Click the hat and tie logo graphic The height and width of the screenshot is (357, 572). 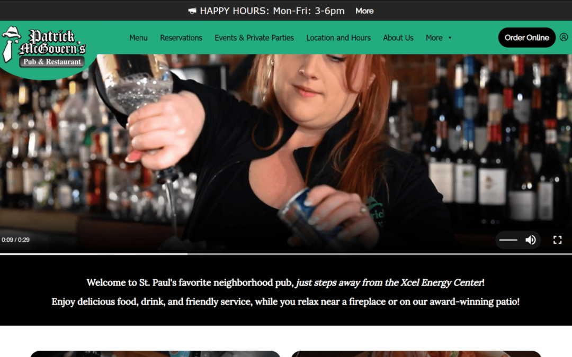tap(10, 44)
